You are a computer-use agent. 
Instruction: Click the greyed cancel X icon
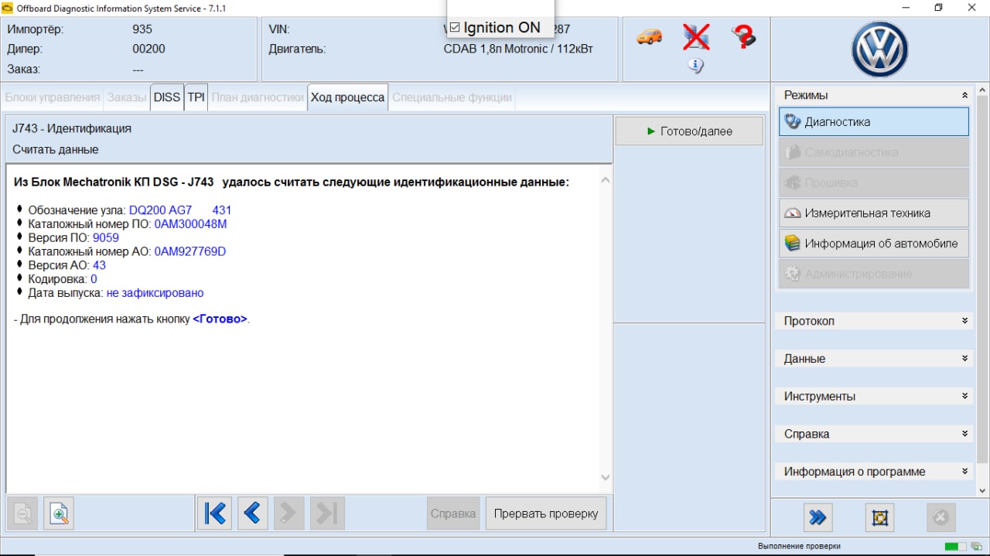pos(940,517)
